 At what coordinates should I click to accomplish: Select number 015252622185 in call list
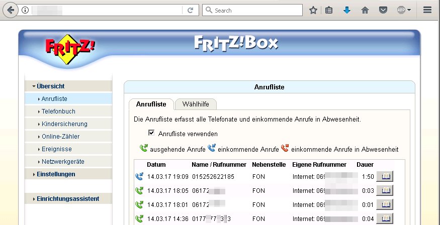213,177
